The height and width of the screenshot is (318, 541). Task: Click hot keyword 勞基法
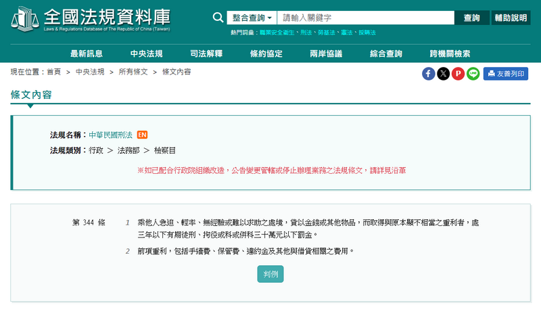(x=327, y=32)
